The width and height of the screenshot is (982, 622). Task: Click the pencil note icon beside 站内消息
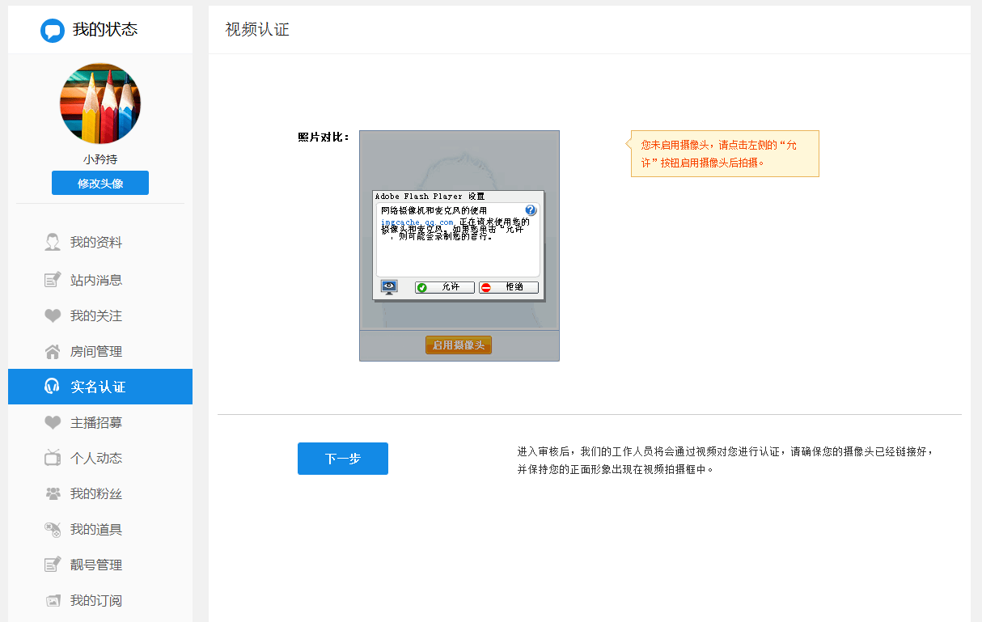tap(53, 280)
